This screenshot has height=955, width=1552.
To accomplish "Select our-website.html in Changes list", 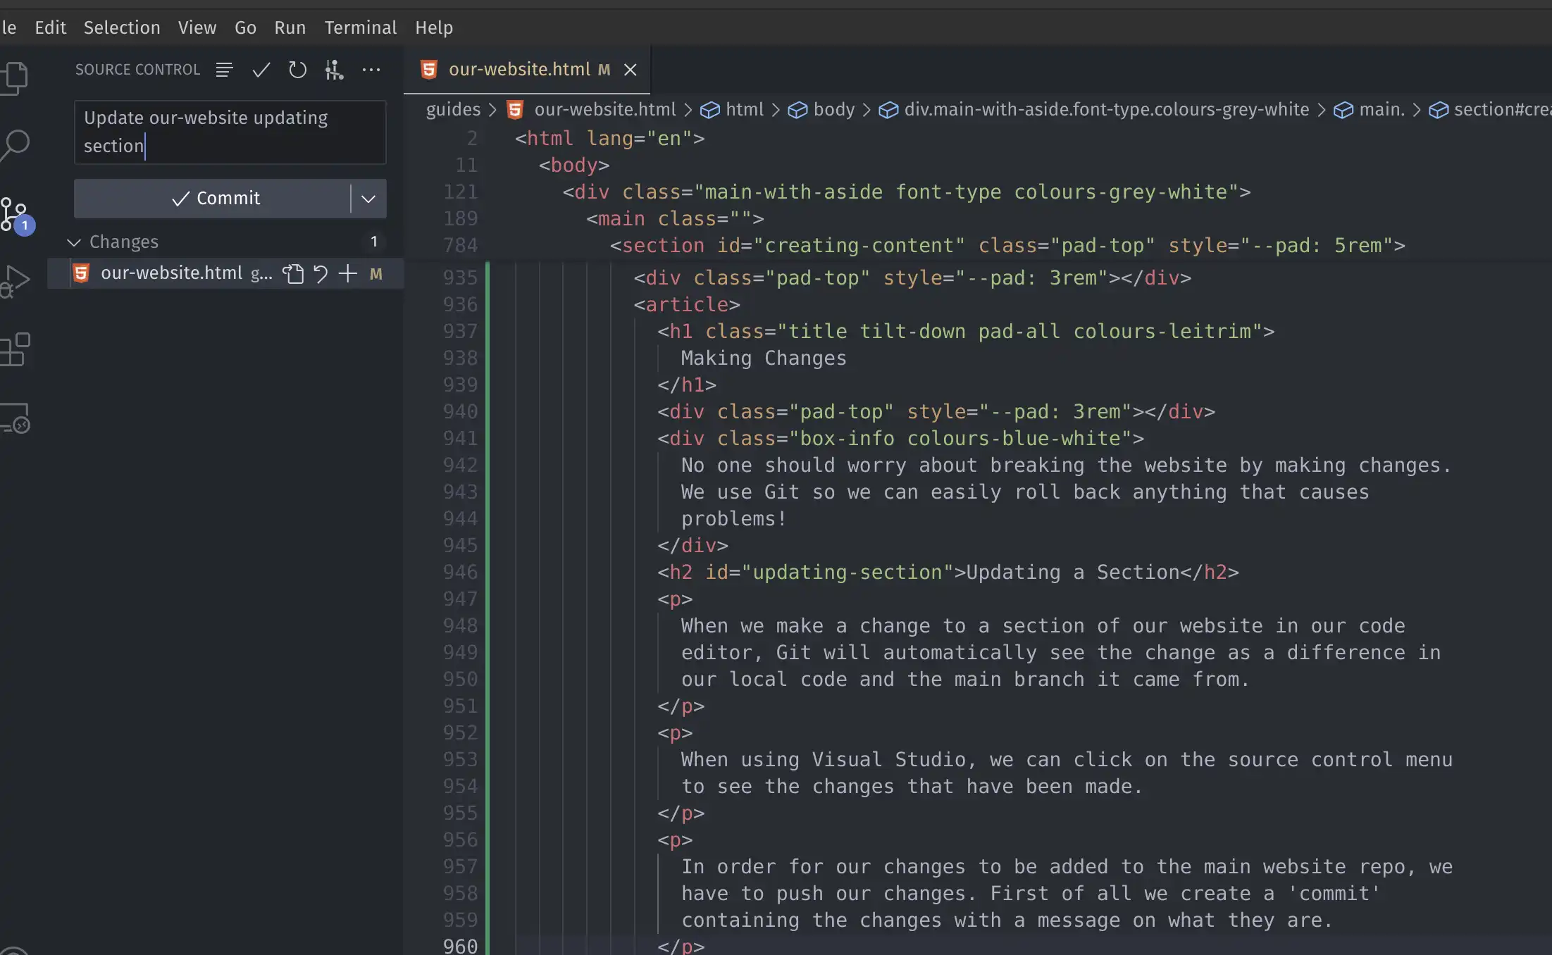I will (225, 273).
